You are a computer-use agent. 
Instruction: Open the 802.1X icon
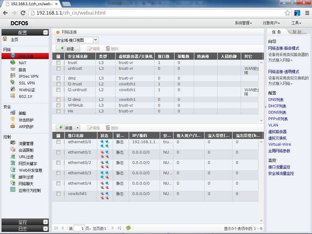coord(13,96)
